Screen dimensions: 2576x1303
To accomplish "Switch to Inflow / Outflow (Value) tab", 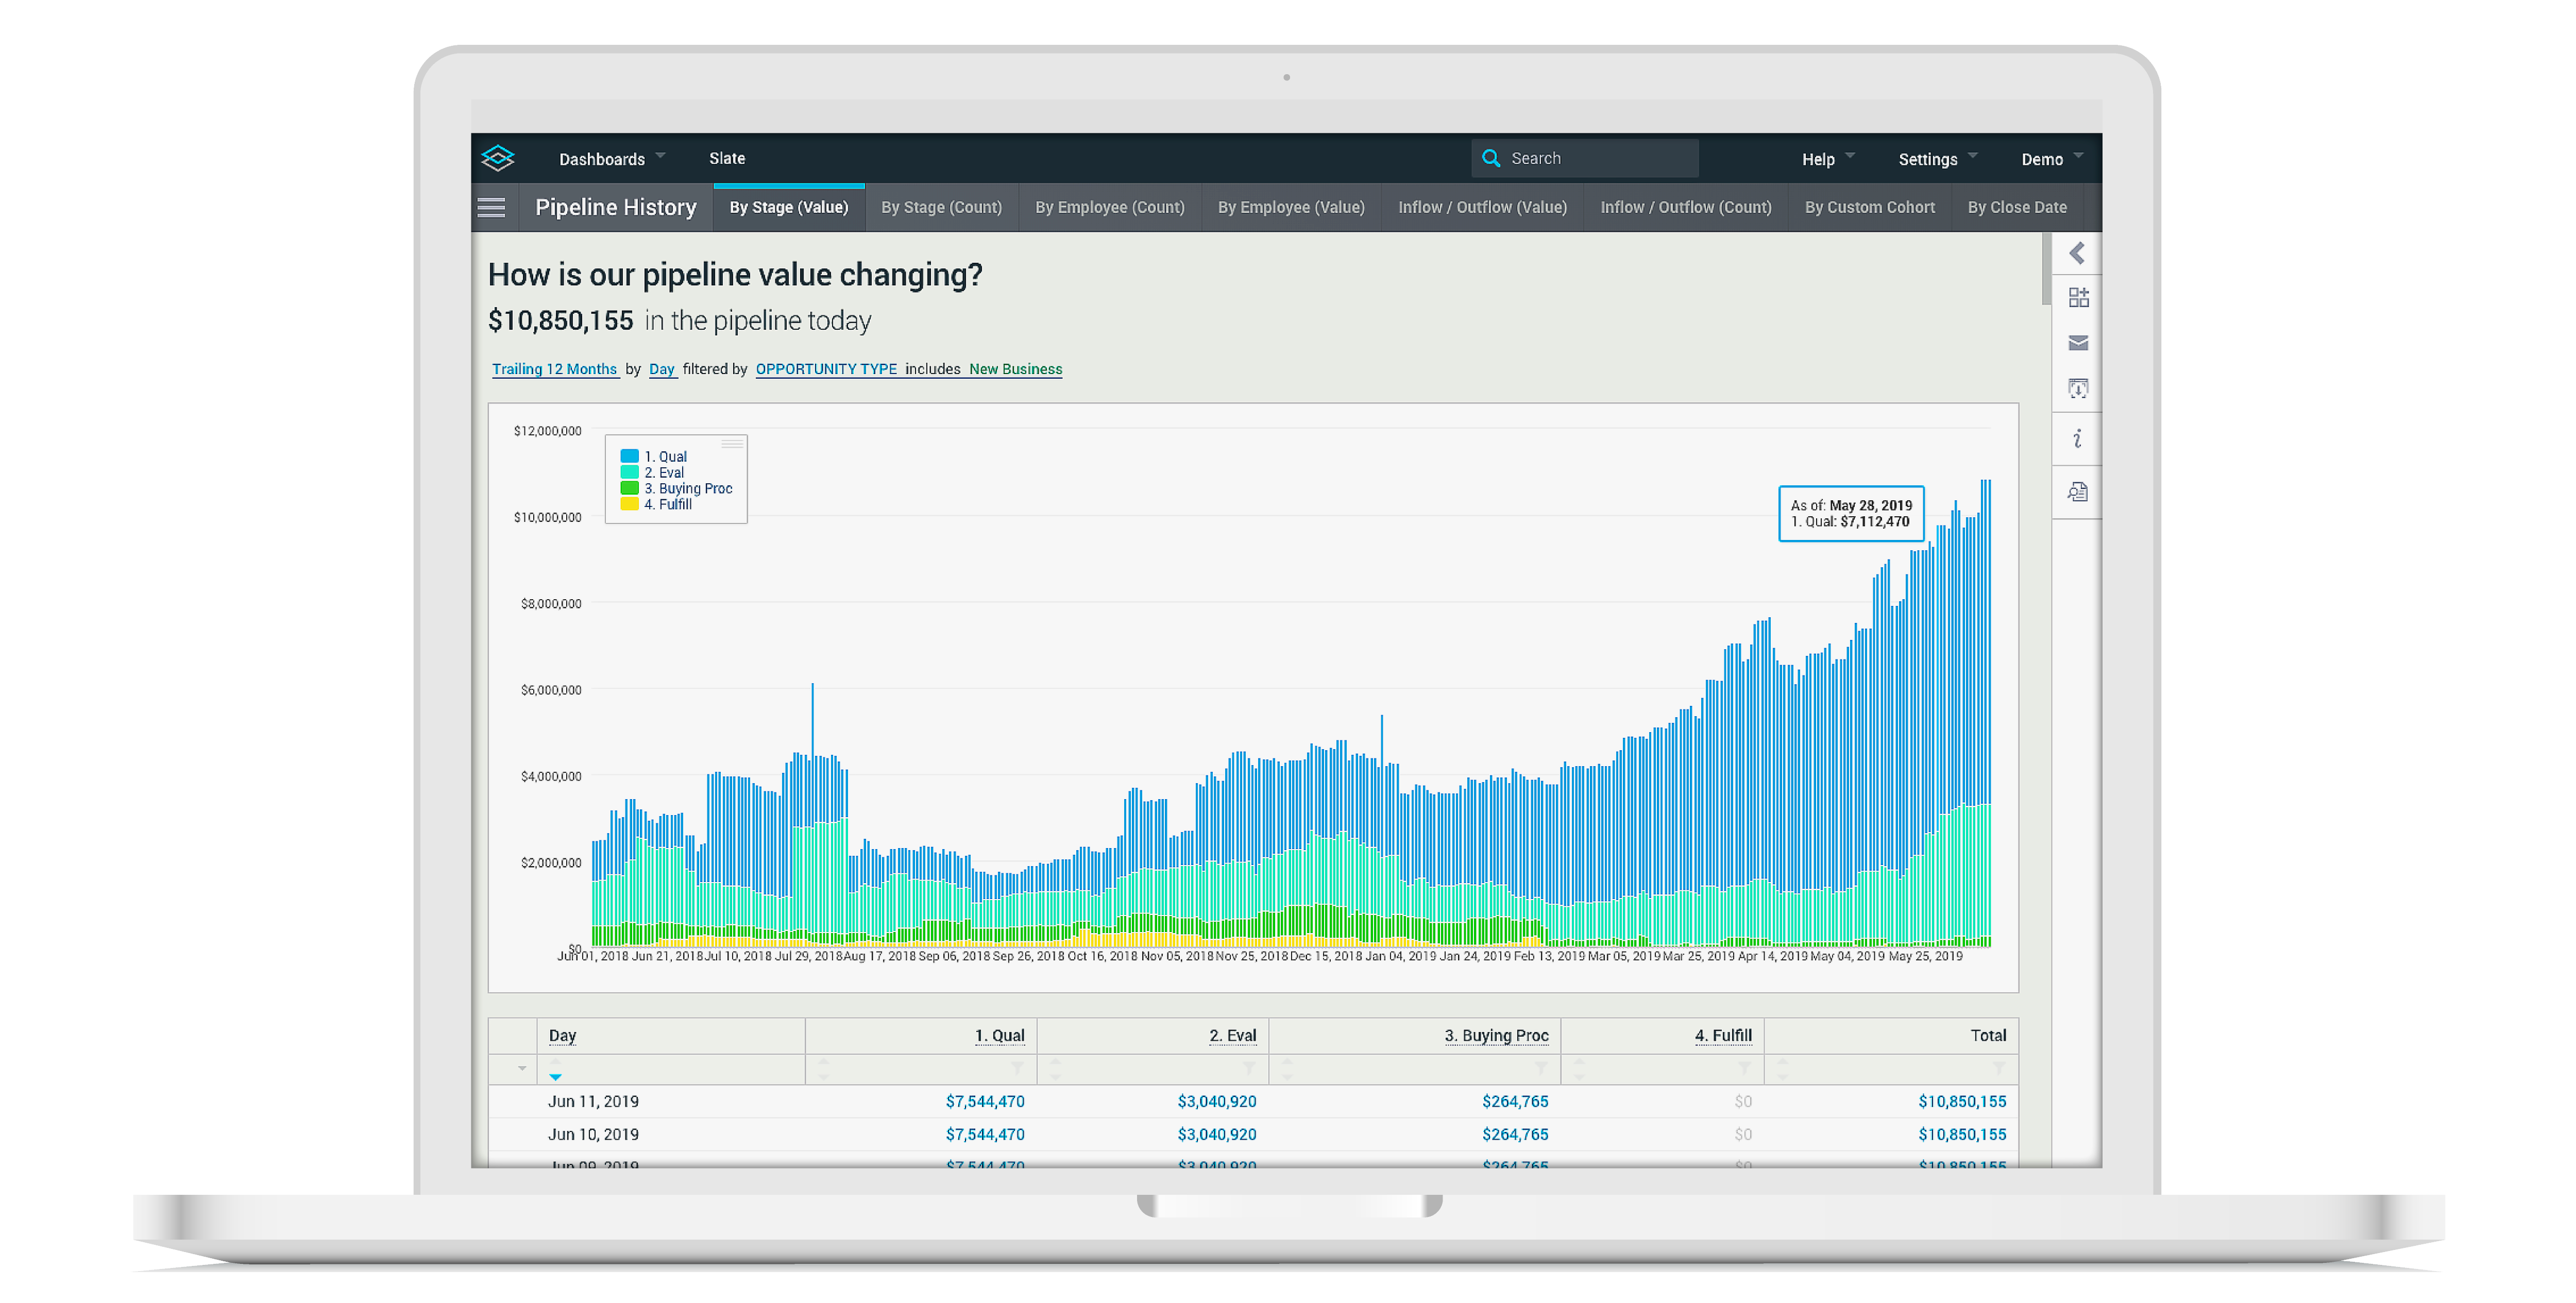I will [x=1482, y=207].
